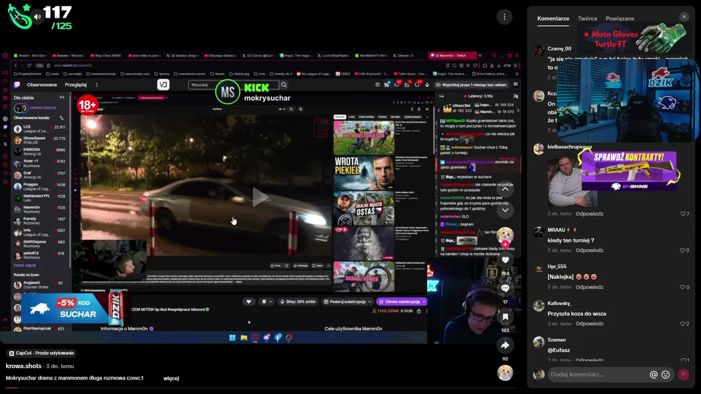The image size is (701, 394).
Task: Switch to the Powiązane tab
Action: coord(620,19)
